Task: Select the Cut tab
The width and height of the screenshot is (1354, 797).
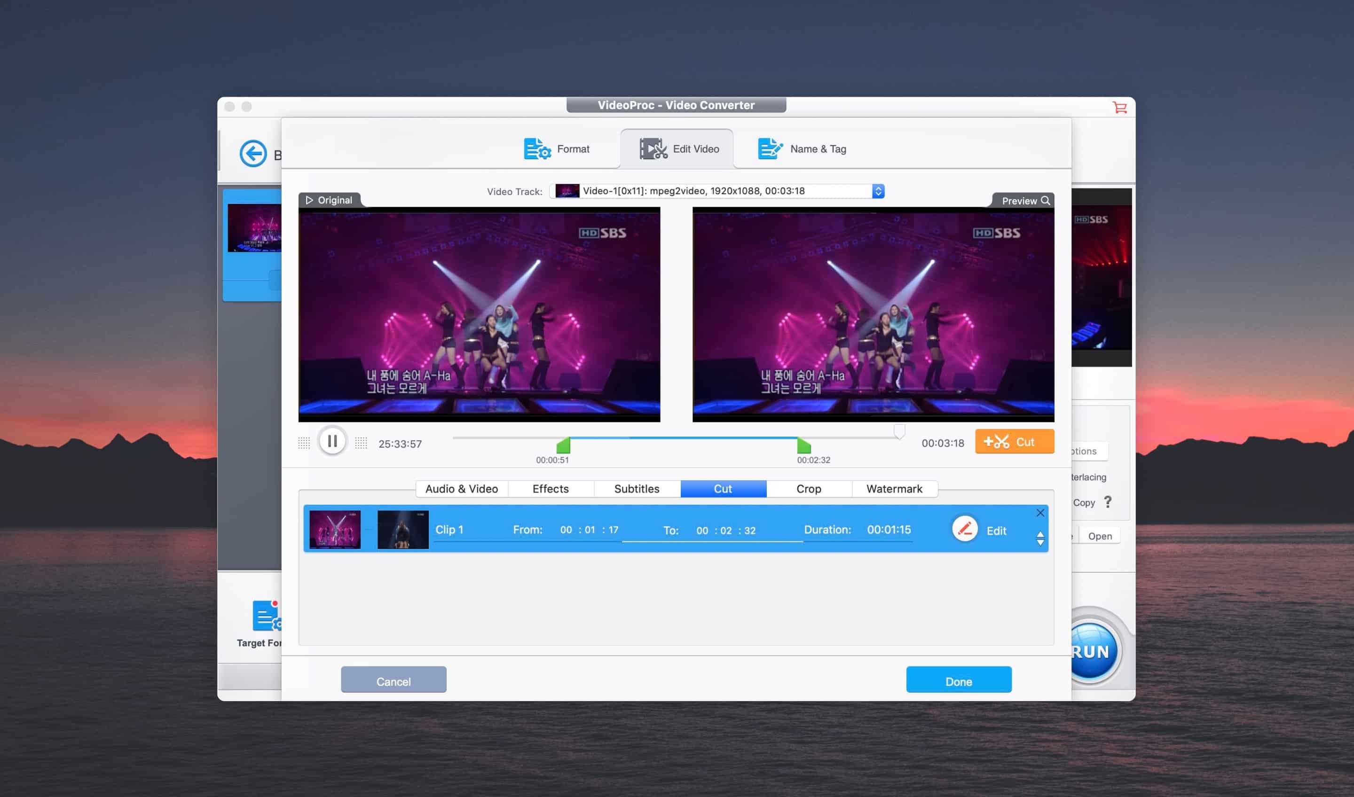Action: pos(723,489)
